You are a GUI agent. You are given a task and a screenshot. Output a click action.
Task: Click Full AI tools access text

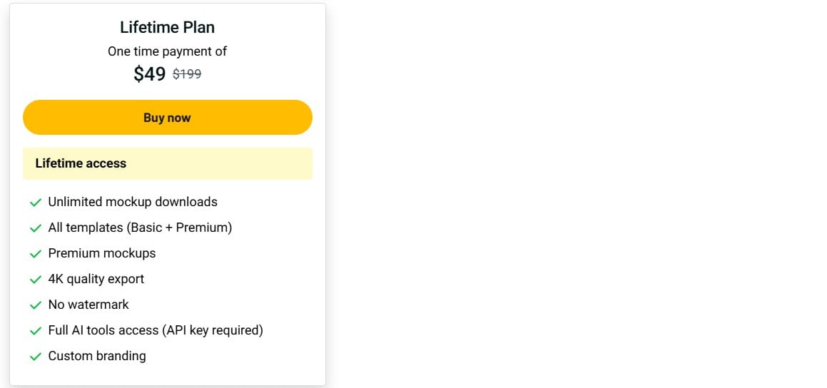point(156,330)
